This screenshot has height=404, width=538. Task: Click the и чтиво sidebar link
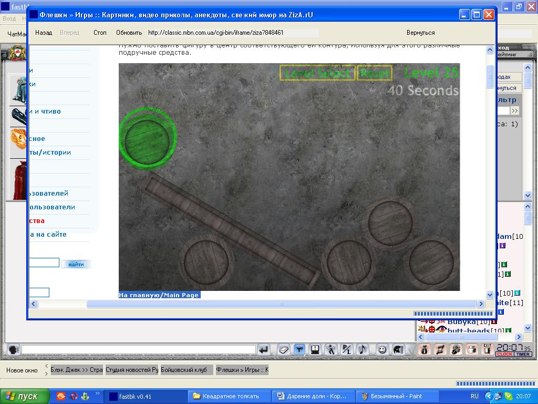pos(45,112)
